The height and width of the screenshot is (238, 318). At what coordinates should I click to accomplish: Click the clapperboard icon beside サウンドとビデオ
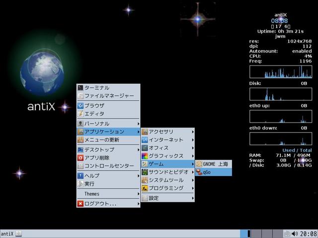pos(145,172)
